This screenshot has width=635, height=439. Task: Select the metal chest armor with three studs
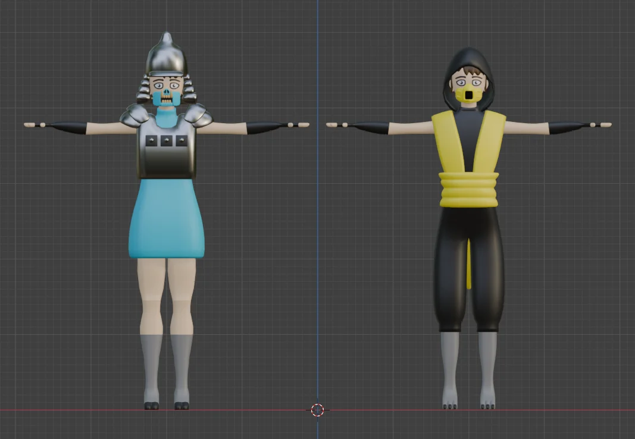(167, 148)
